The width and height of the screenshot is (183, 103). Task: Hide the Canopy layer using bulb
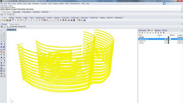coord(165,43)
